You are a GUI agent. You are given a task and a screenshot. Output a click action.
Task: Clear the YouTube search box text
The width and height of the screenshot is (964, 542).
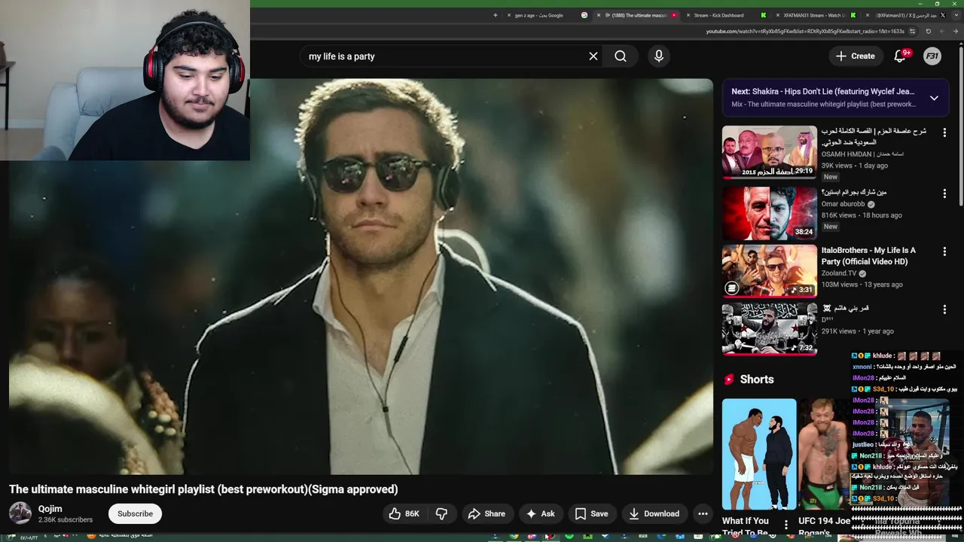tap(593, 56)
